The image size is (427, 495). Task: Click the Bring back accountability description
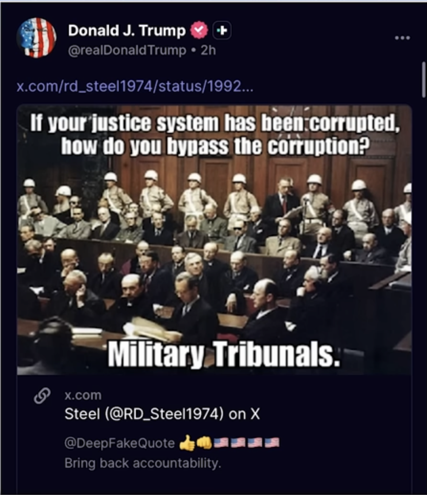click(x=143, y=463)
